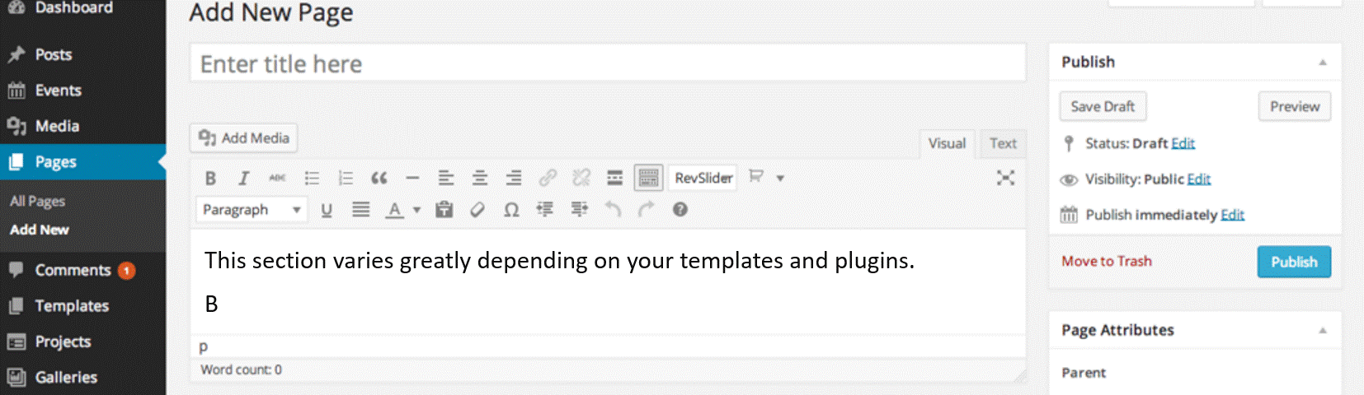This screenshot has height=395, width=1364.
Task: Open the Posts menu
Action: (82, 54)
